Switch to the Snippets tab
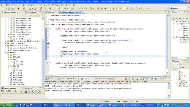 (27, 88)
